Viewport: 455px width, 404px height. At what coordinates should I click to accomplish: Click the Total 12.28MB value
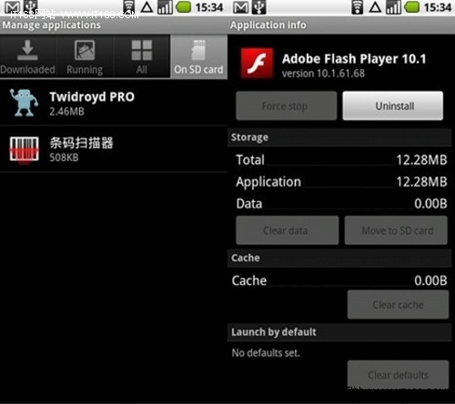421,160
